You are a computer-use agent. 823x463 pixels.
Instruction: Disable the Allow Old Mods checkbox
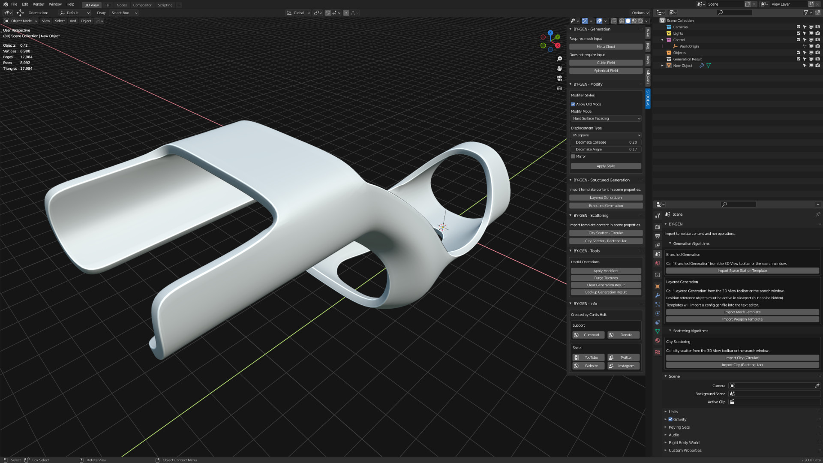click(x=573, y=104)
